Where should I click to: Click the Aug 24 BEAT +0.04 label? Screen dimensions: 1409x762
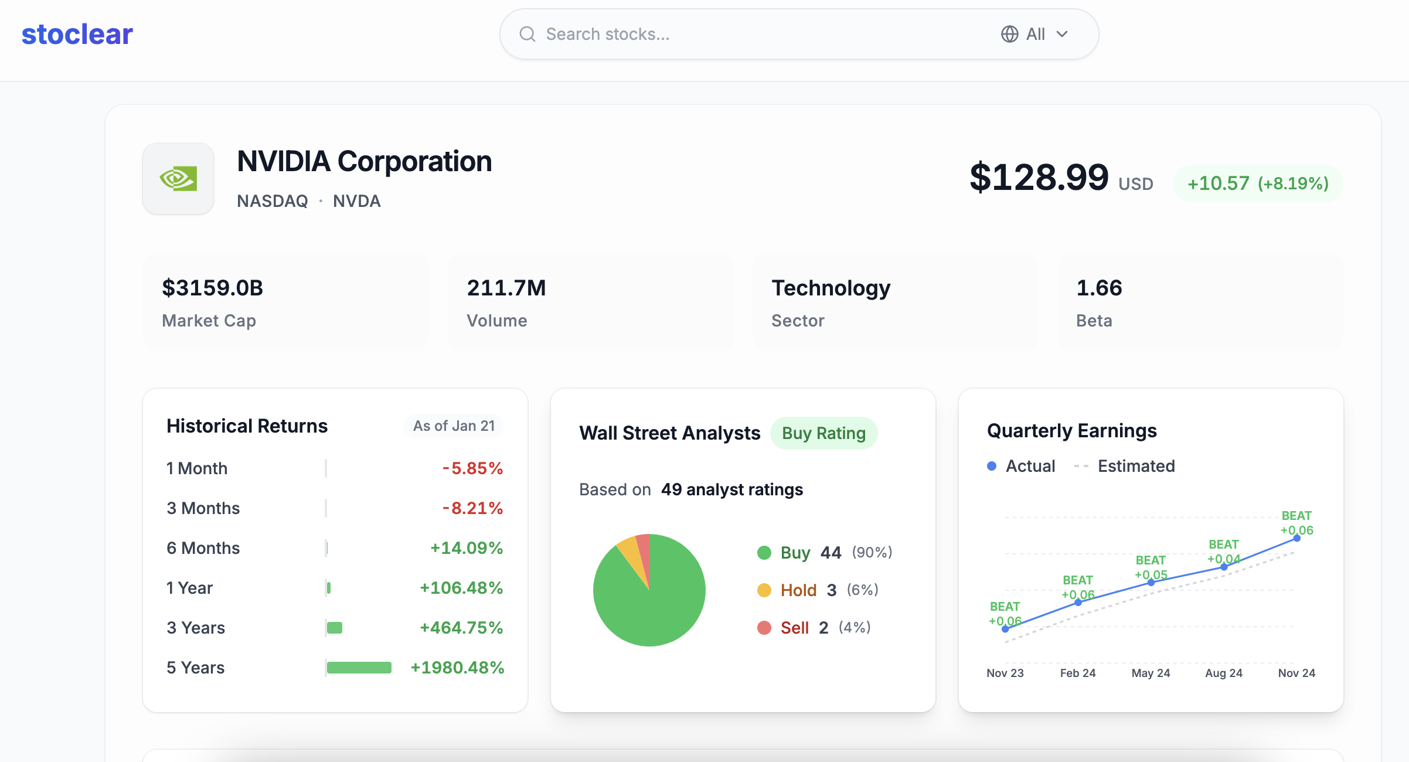pos(1224,552)
